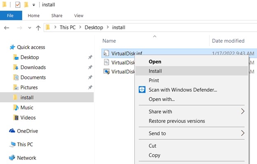
Task: Click the Forward navigation arrow
Action: click(x=19, y=28)
